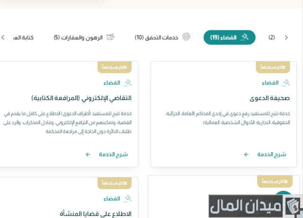This screenshot has width=303, height=218.
Task: Select the category tab labeled (2)
Action: tap(271, 37)
